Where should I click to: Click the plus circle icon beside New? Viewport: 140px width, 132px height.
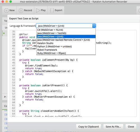pos(6,10)
